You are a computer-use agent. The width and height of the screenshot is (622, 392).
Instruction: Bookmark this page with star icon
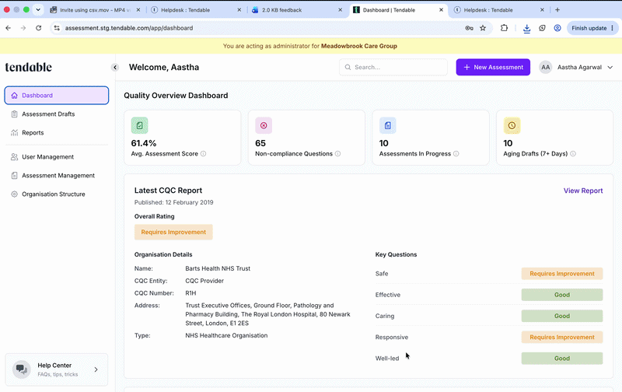point(483,28)
